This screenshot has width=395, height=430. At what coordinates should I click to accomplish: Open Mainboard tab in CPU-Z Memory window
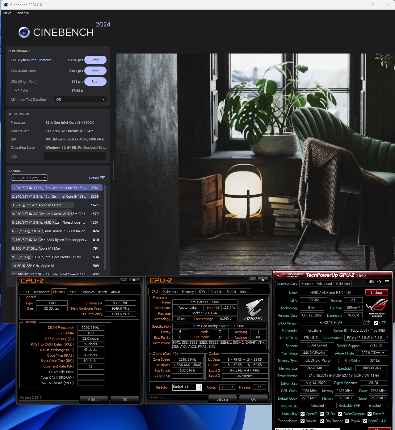point(42,292)
